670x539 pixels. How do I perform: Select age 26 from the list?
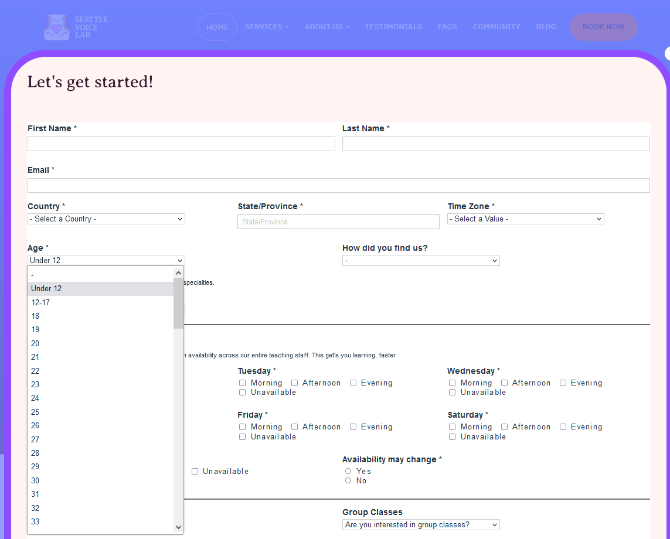pyautogui.click(x=100, y=426)
